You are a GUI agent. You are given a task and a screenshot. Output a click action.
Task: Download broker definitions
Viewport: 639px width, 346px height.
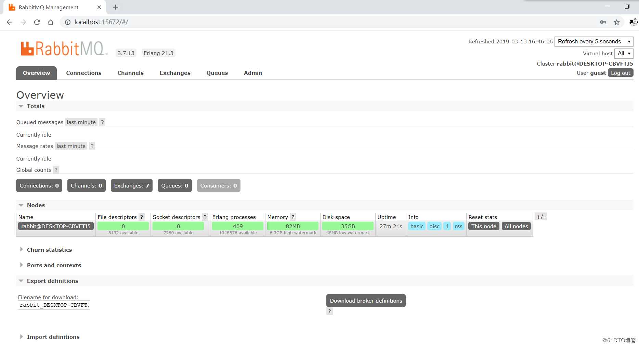[366, 301]
